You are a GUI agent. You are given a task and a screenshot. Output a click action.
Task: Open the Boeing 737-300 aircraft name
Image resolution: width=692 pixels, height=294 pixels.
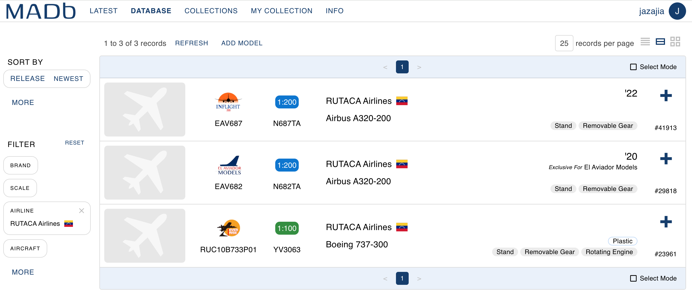(x=357, y=244)
